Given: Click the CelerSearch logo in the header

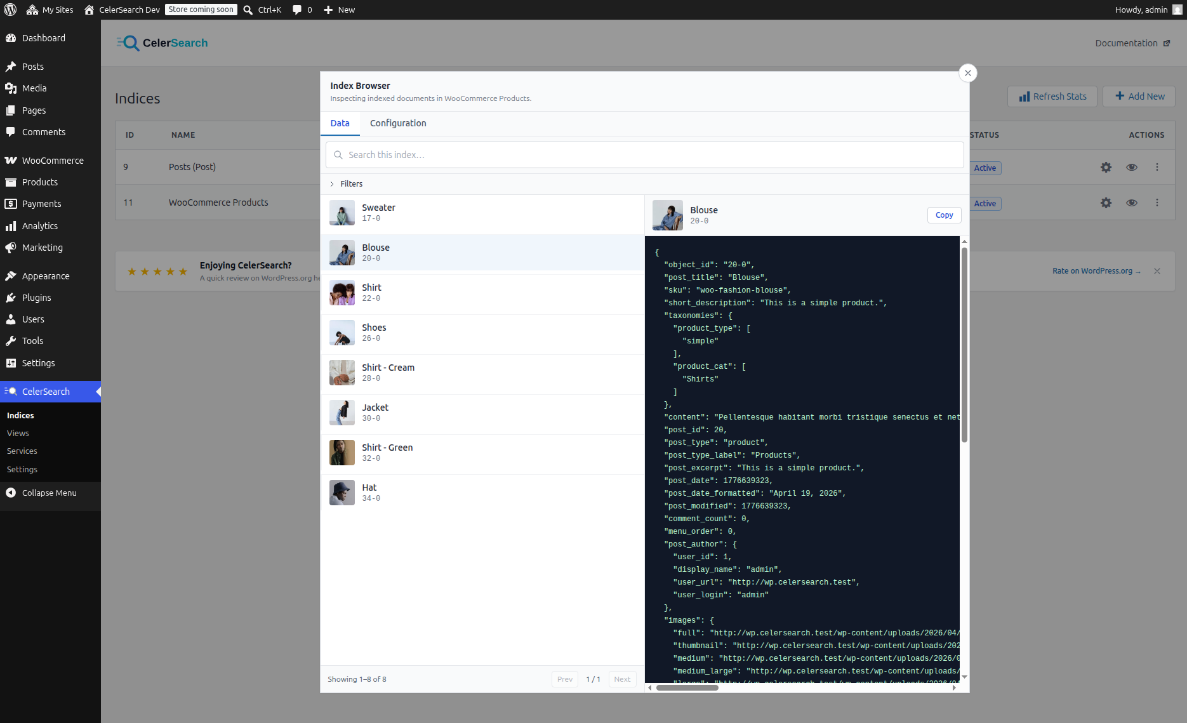Looking at the screenshot, I should 162,43.
